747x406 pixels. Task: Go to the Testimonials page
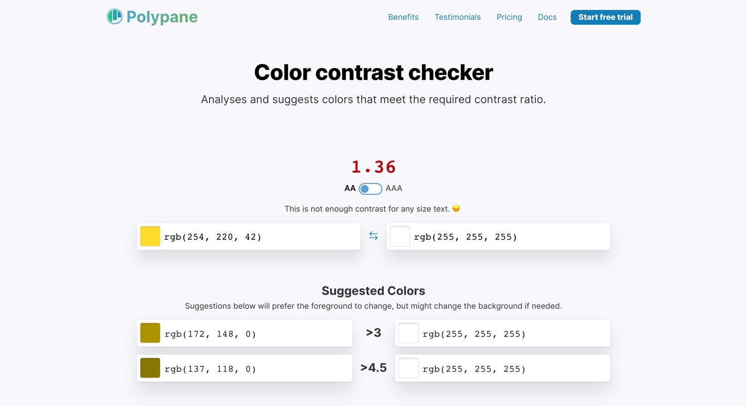[x=457, y=17]
